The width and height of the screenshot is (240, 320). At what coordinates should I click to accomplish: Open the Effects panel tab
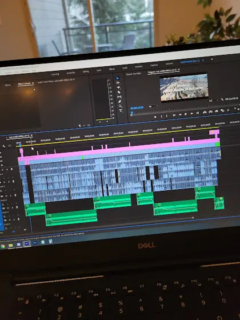coord(8,85)
